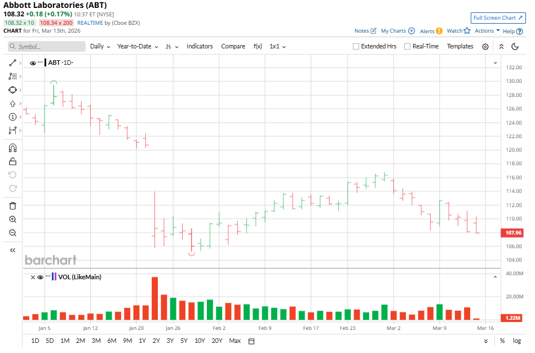Toggle log scale button
This screenshot has width=535, height=353.
517,341
